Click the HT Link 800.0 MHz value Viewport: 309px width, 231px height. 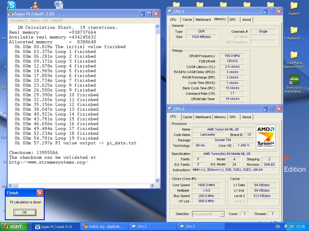(206, 201)
